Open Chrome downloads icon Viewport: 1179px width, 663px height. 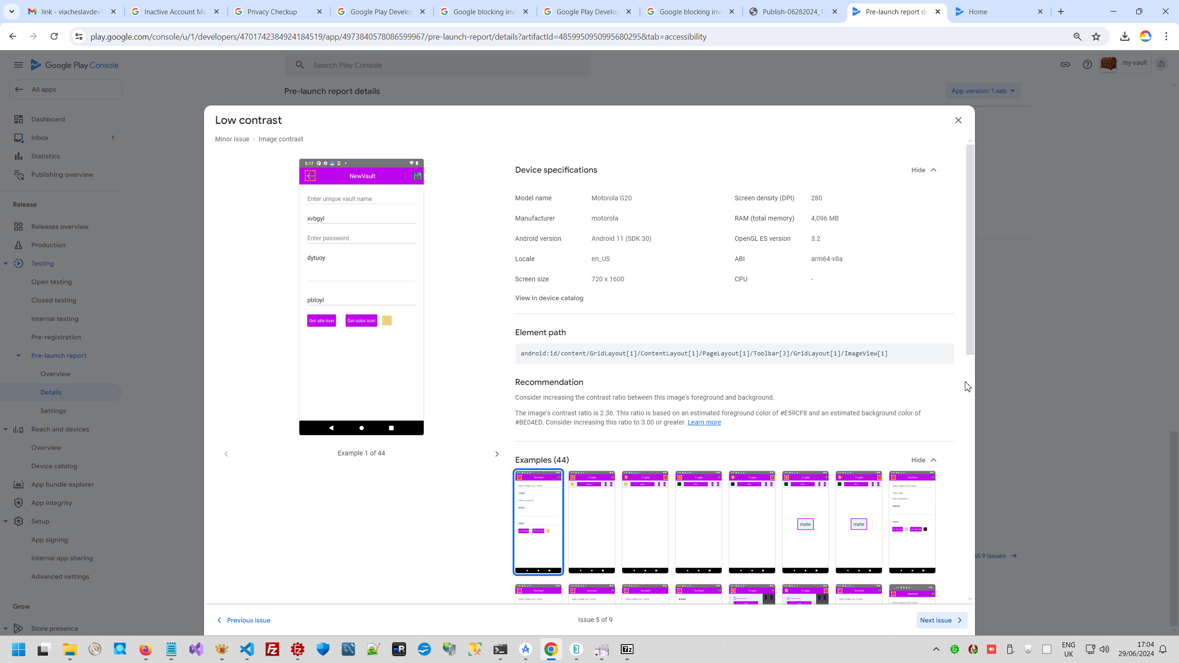tap(1125, 37)
